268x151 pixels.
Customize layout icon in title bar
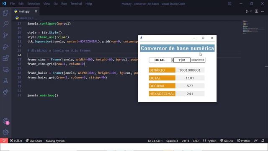pyautogui.click(x=229, y=4)
